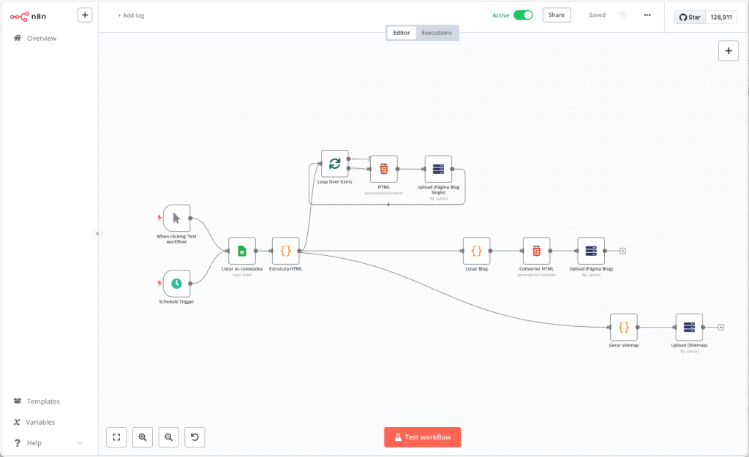Add a node after Upload (Página Blog)
Viewport: 749px width, 457px height.
[x=623, y=251]
